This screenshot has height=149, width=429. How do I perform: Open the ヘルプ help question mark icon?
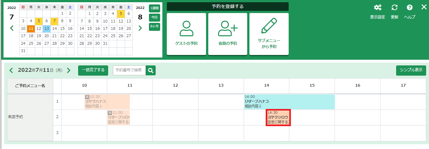[x=410, y=8]
